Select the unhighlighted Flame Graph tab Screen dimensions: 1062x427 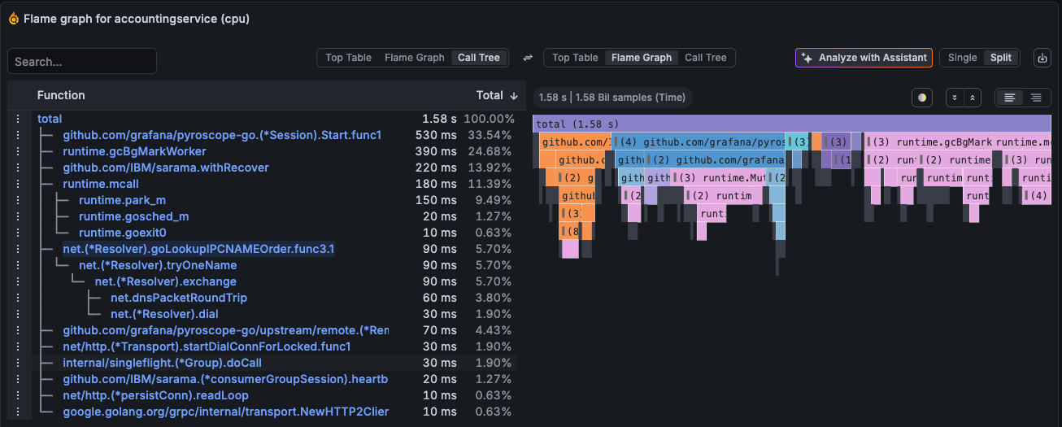click(x=414, y=58)
